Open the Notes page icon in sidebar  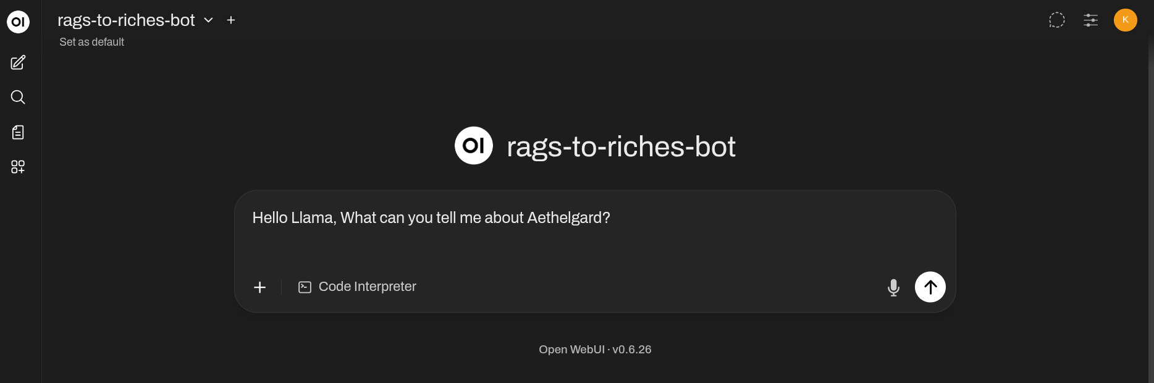coord(18,132)
